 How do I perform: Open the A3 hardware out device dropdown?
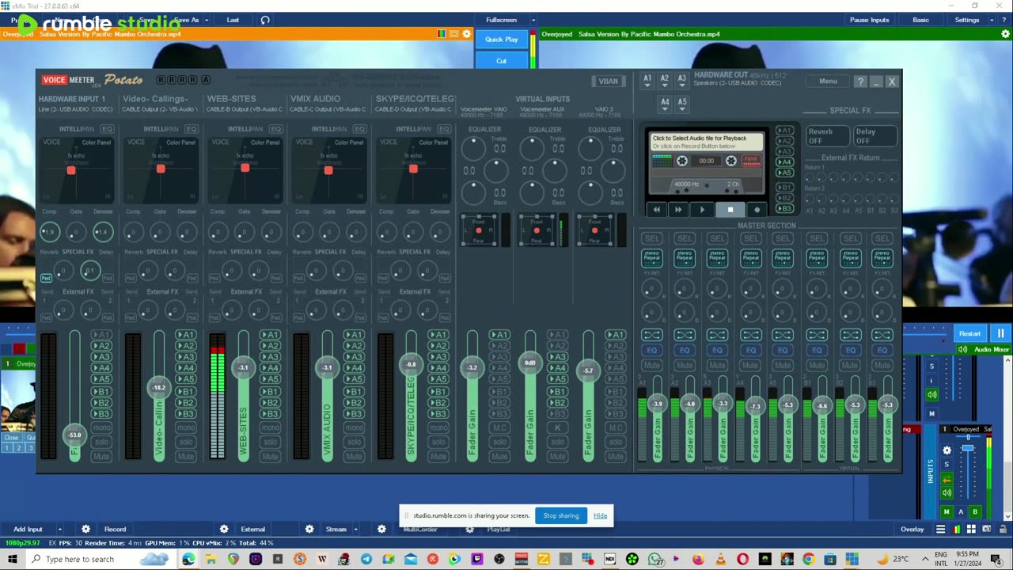(x=681, y=80)
